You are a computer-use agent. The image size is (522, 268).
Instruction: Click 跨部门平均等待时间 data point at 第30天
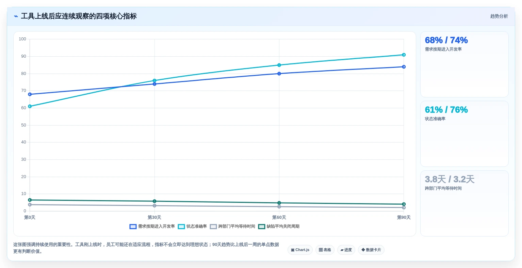pyautogui.click(x=154, y=206)
